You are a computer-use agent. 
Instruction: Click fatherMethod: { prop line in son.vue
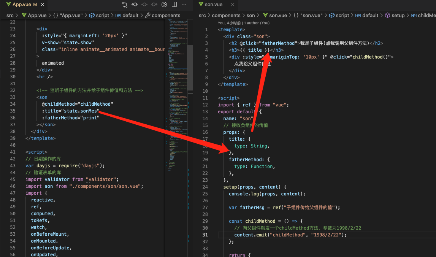coord(249,160)
